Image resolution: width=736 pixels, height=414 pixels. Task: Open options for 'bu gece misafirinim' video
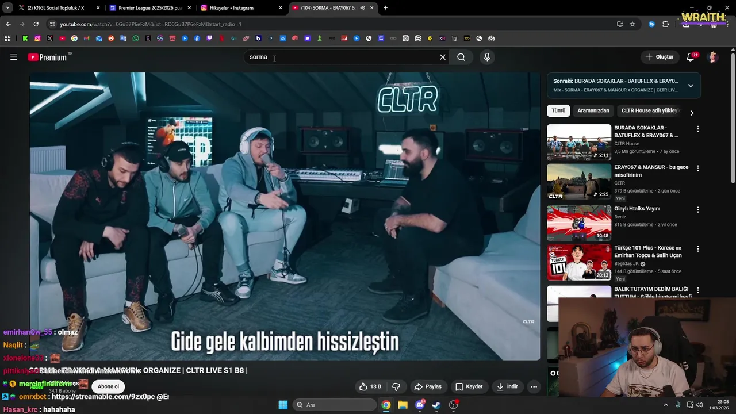tap(698, 168)
